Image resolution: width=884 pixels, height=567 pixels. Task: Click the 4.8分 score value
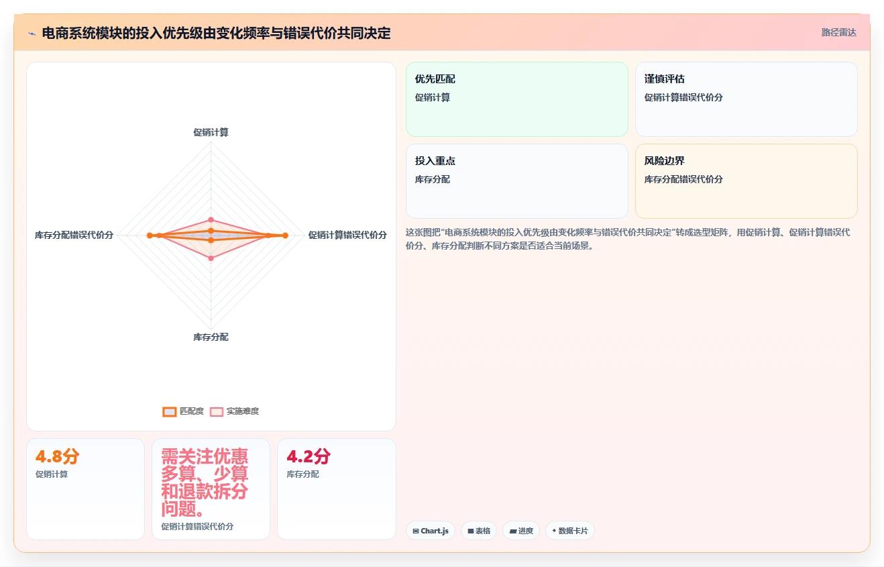point(58,457)
